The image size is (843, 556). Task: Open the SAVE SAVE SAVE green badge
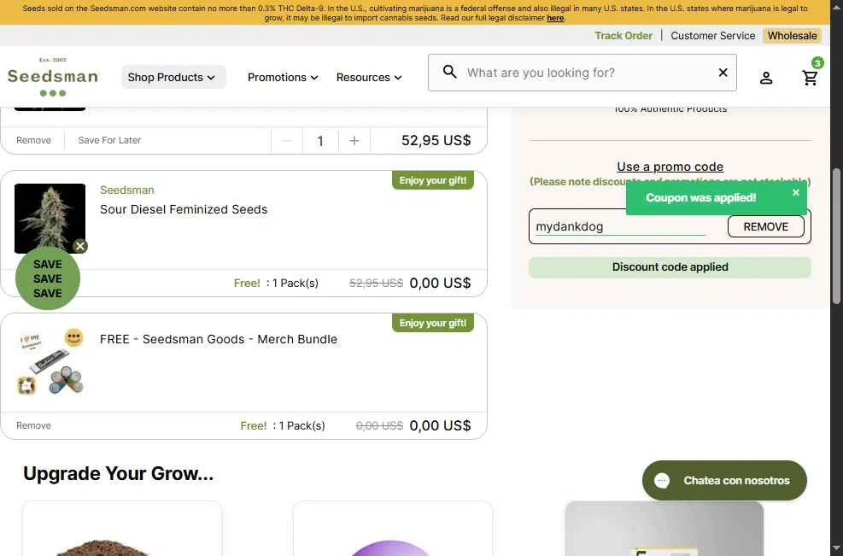pyautogui.click(x=48, y=278)
